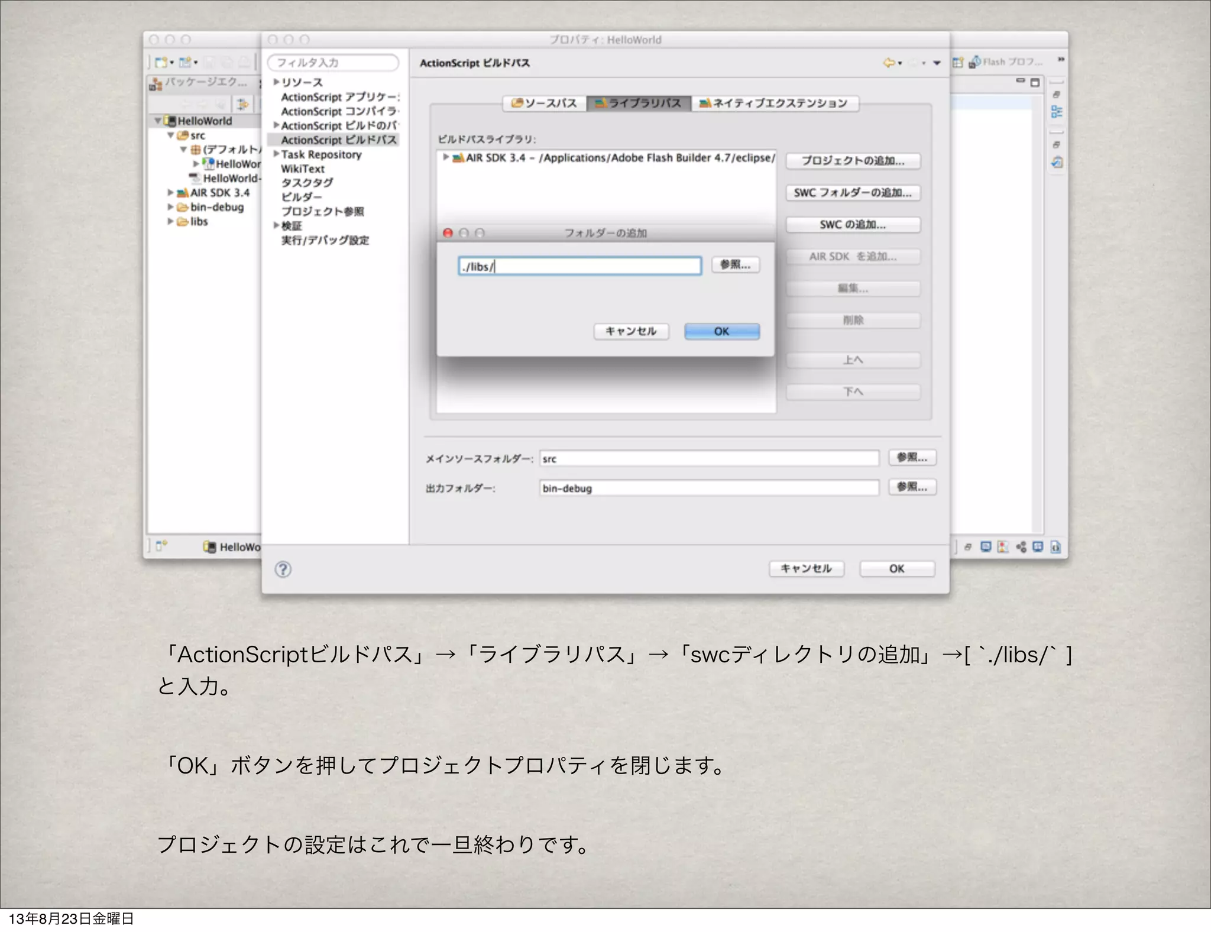Click the main source folder field with src
The width and height of the screenshot is (1211, 932).
[709, 458]
